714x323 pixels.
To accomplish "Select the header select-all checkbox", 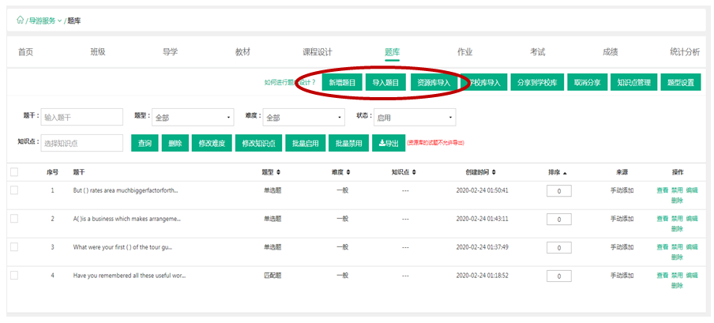I will 14,172.
